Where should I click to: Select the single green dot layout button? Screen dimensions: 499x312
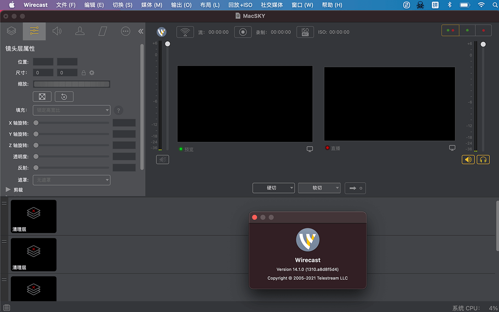pyautogui.click(x=467, y=30)
